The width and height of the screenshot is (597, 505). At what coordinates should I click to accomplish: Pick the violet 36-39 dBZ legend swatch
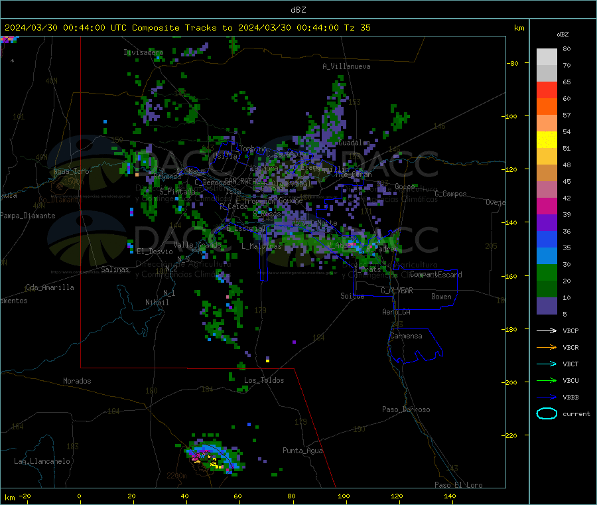547,223
